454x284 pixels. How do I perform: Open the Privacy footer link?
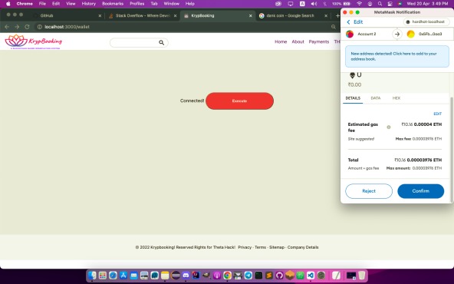point(245,247)
